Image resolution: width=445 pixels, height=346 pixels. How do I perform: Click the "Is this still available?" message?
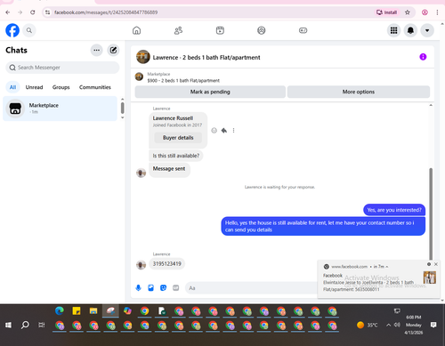click(176, 156)
